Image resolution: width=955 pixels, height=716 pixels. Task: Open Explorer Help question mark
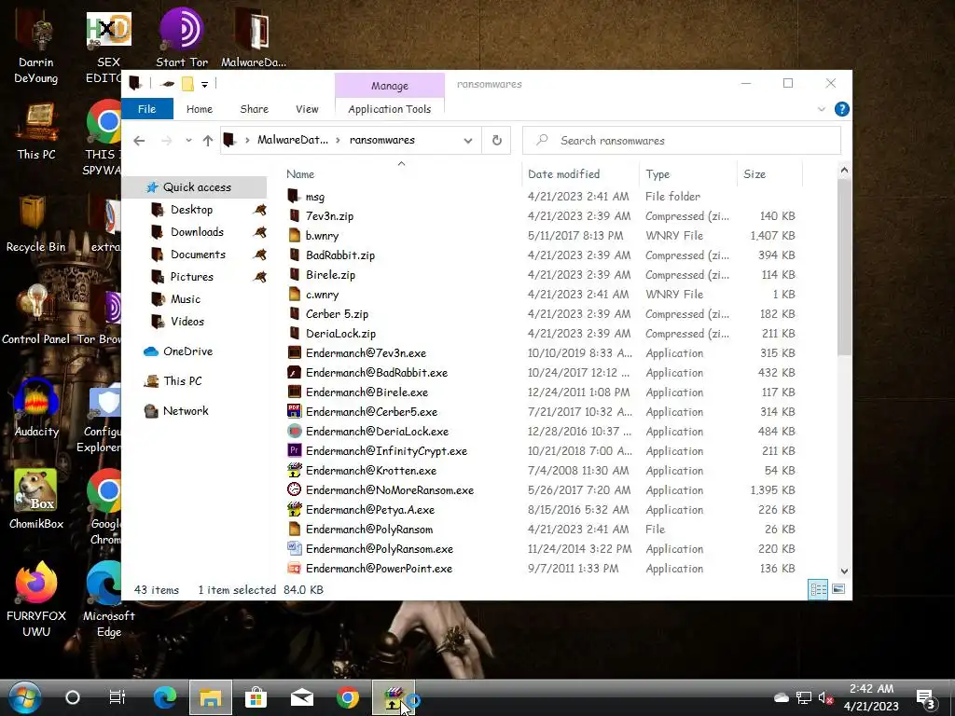[842, 109]
